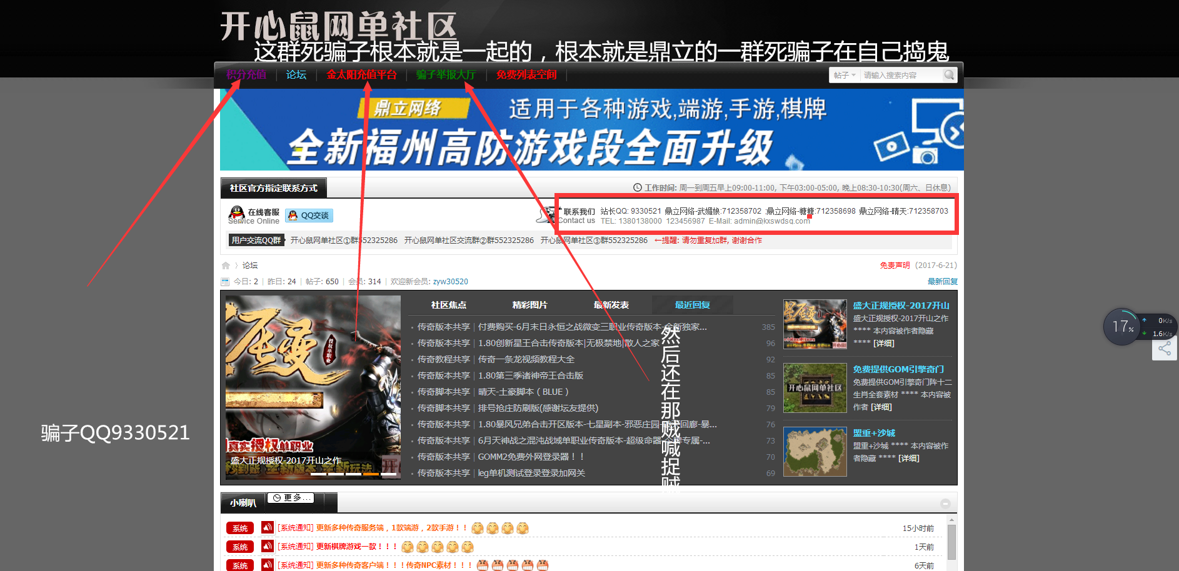Click the 17% memory accelerator ball

(1121, 326)
